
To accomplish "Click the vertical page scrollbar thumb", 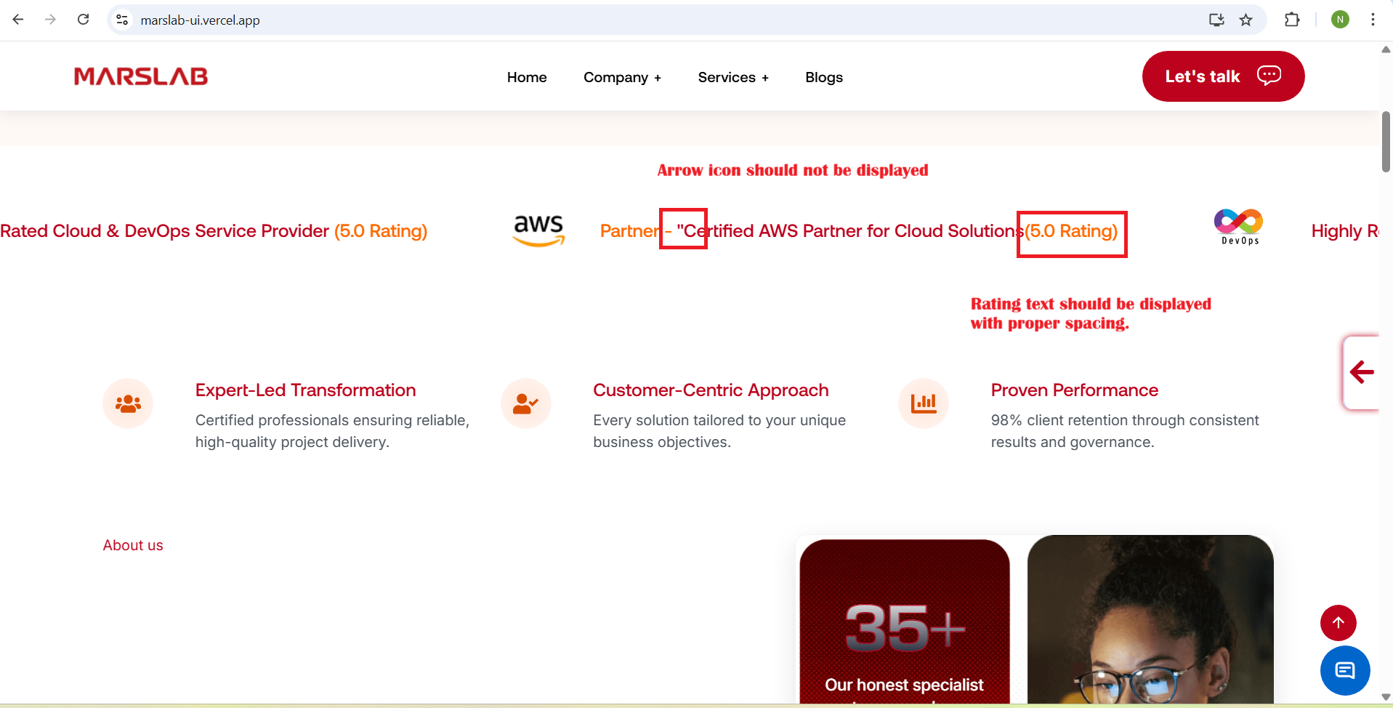I will [1386, 142].
